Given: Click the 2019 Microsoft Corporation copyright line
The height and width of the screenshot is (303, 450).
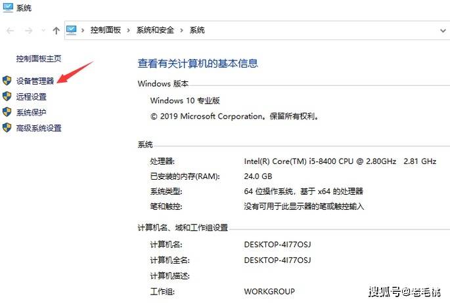Looking at the screenshot, I should (x=235, y=116).
